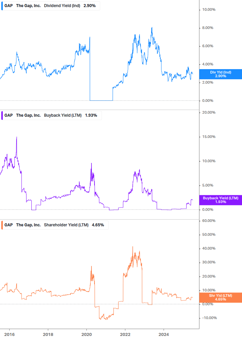This screenshot has width=242, height=339.
Task: Click the 2020 label on the time axis
Action: 86,335
